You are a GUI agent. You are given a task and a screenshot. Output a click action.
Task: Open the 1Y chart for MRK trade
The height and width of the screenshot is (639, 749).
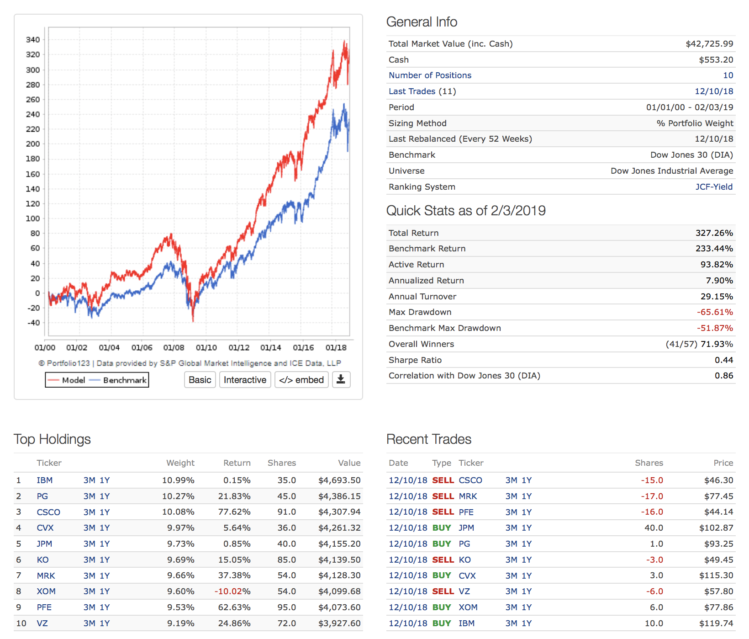tap(527, 496)
